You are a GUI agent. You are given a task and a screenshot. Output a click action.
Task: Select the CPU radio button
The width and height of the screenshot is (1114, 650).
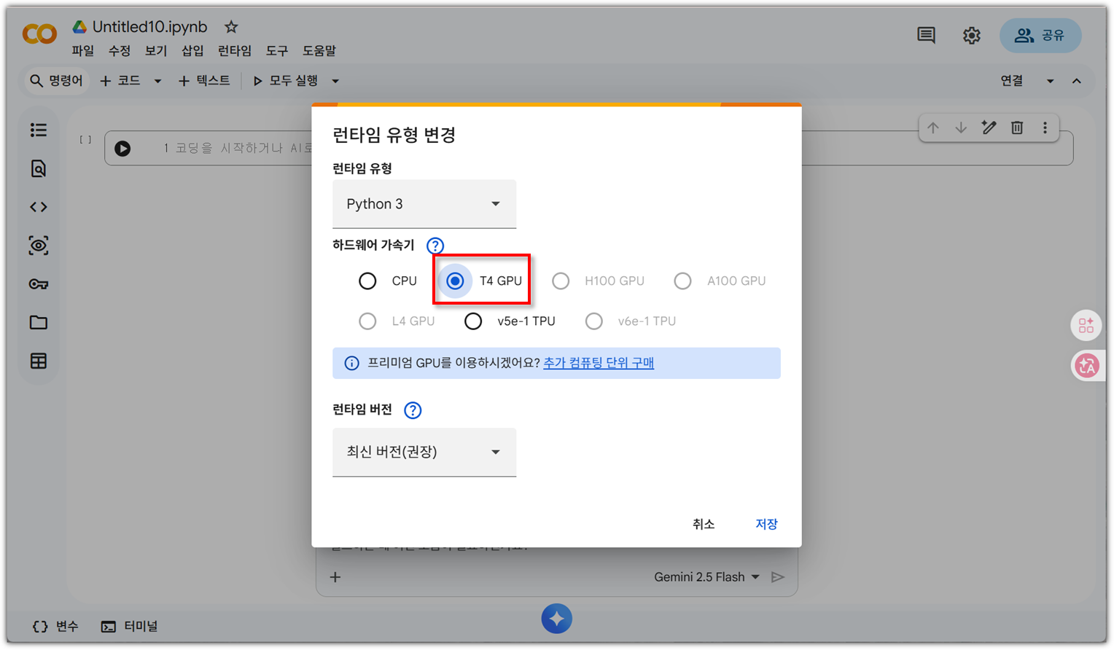(x=367, y=281)
